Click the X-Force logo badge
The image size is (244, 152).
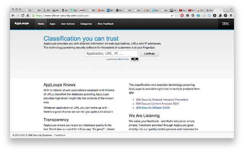(x=135, y=59)
